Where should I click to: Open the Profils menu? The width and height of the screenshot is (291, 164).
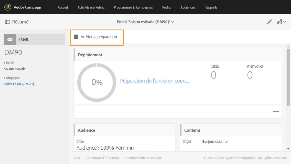click(167, 7)
